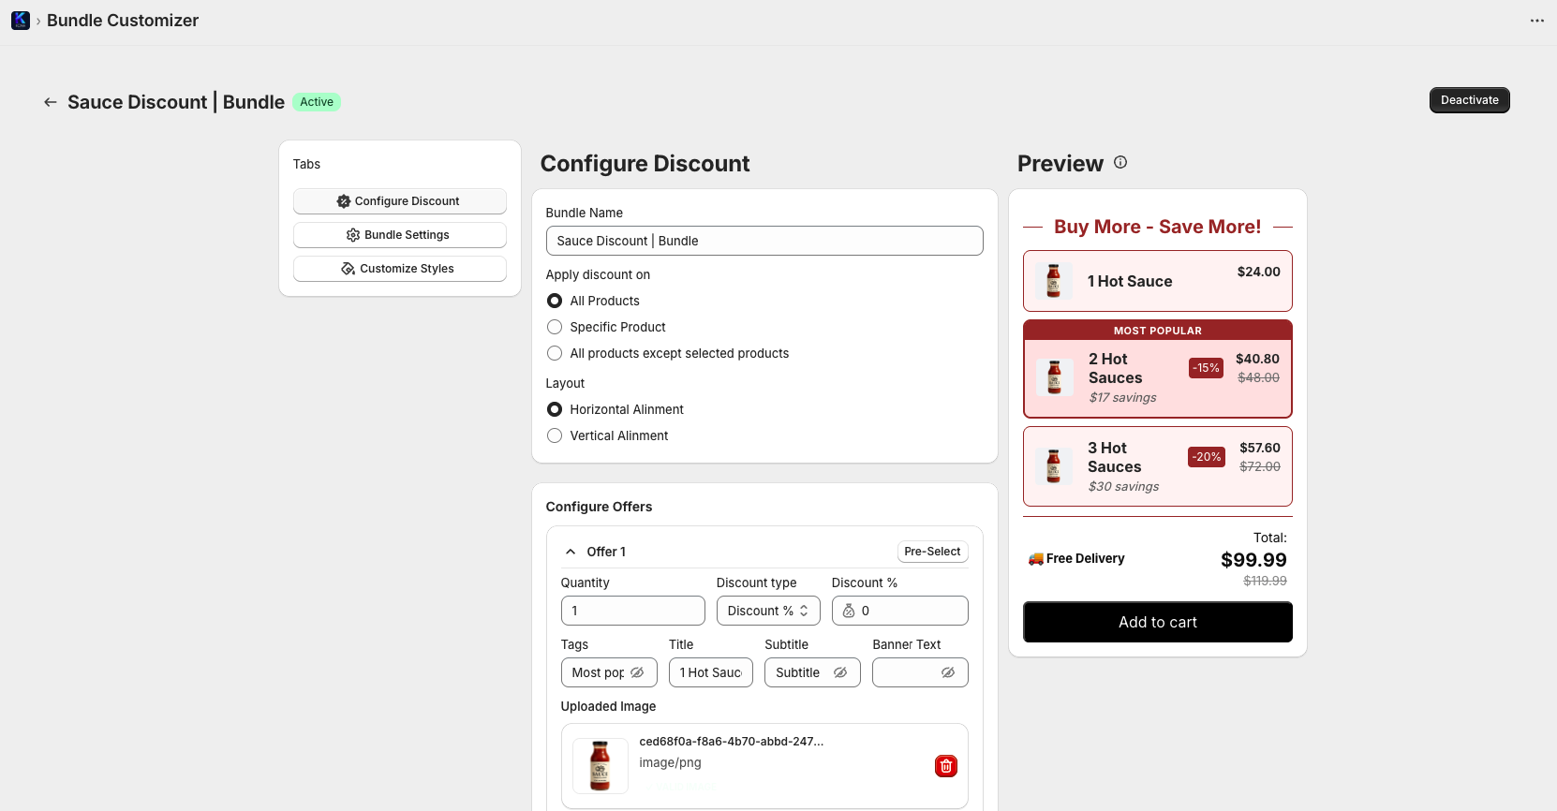Collapse the Offer 1 section
1557x811 pixels.
[x=571, y=552]
